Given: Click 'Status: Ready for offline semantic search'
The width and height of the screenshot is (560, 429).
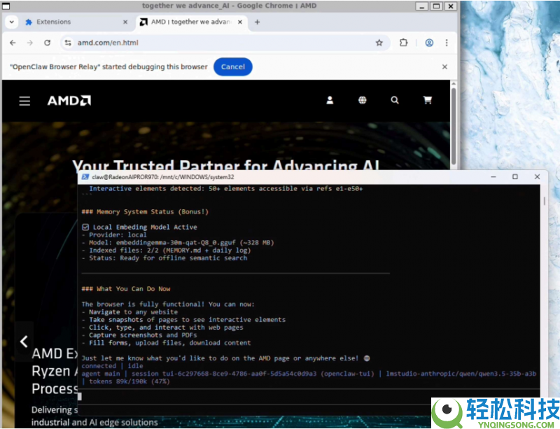Looking at the screenshot, I should pos(164,258).
